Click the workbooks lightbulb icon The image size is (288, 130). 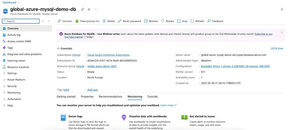tap(124, 117)
